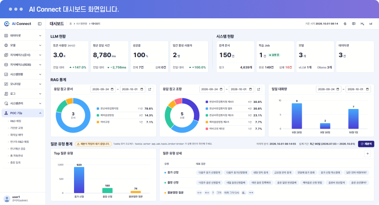Expand the 지식베이스(RDB) chevron

click(40, 65)
